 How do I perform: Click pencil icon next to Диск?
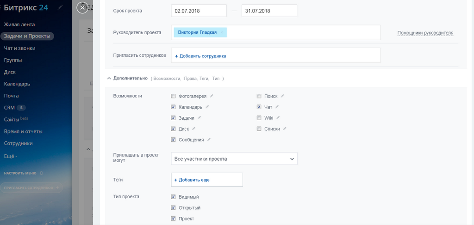pyautogui.click(x=194, y=128)
